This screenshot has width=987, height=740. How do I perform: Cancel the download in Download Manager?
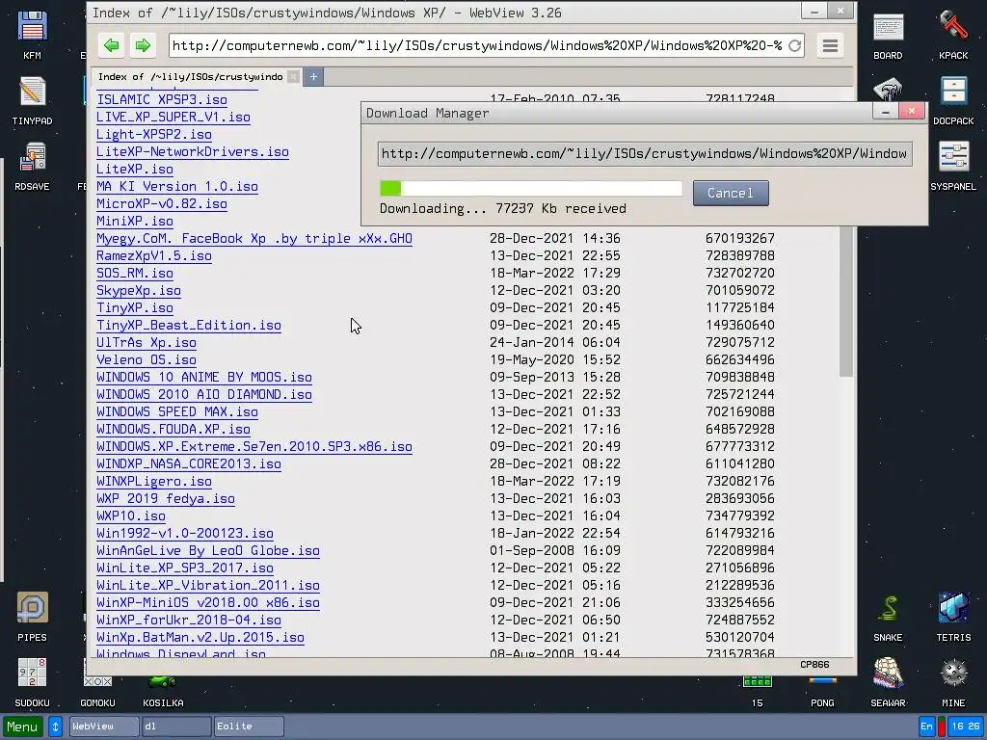(x=731, y=193)
